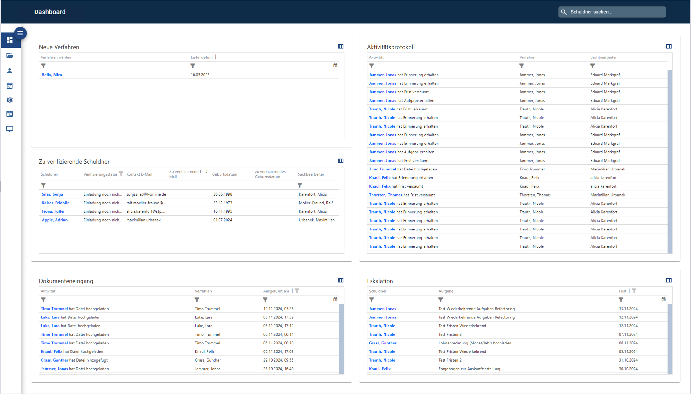691x394 pixels.
Task: Click Verifizierungsstatus header filter icon
Action: (x=121, y=174)
